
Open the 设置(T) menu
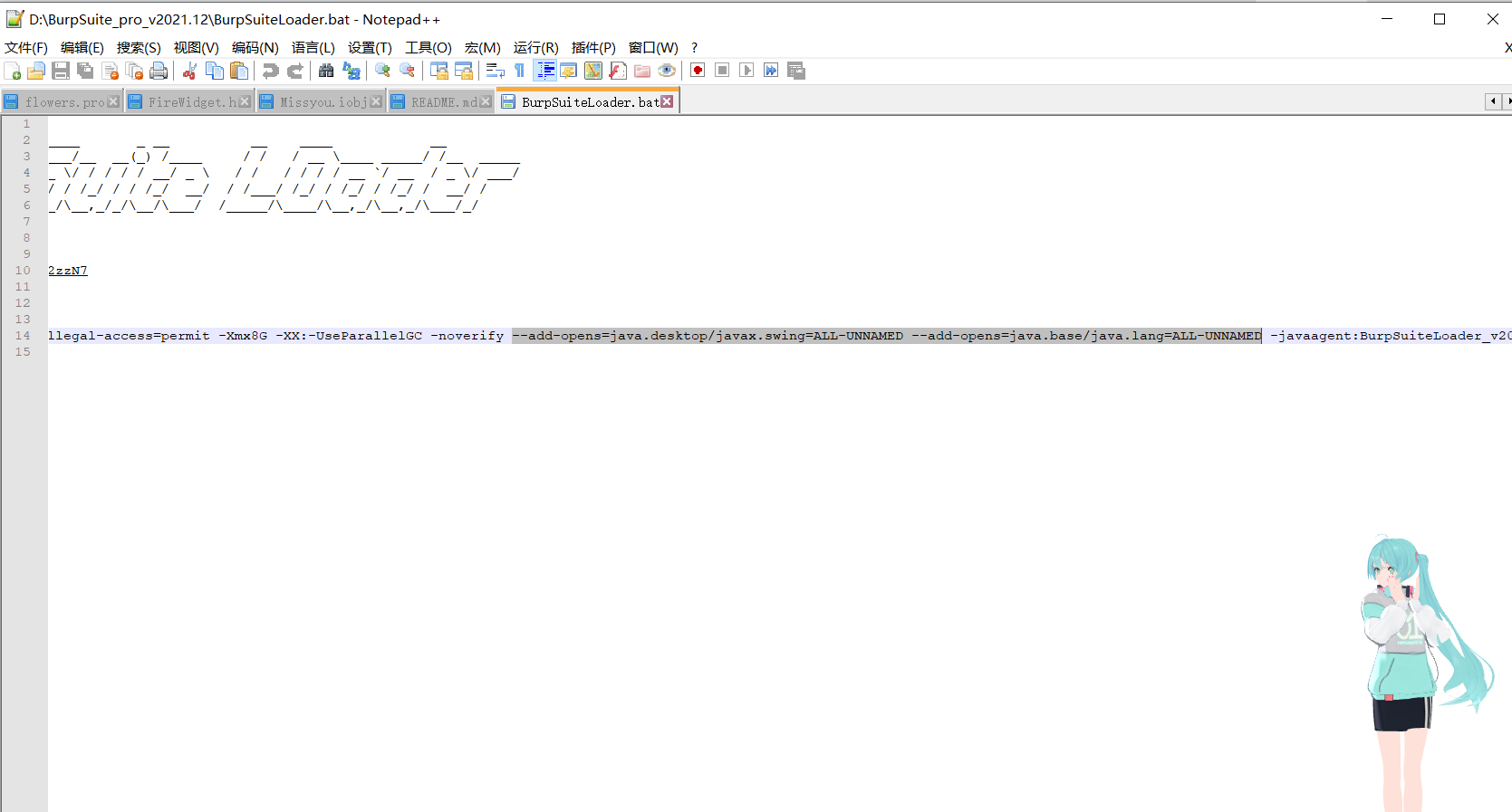coord(370,47)
